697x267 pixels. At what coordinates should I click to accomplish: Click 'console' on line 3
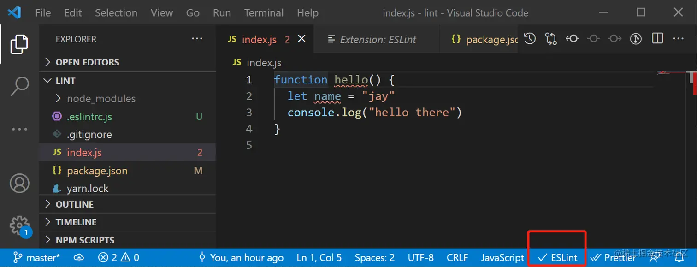point(311,113)
